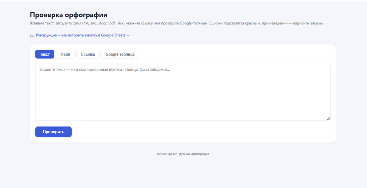Click the Проверить button
367x188 pixels.
[53, 132]
